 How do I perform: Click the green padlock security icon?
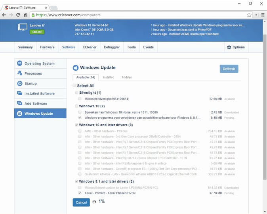[33, 15]
